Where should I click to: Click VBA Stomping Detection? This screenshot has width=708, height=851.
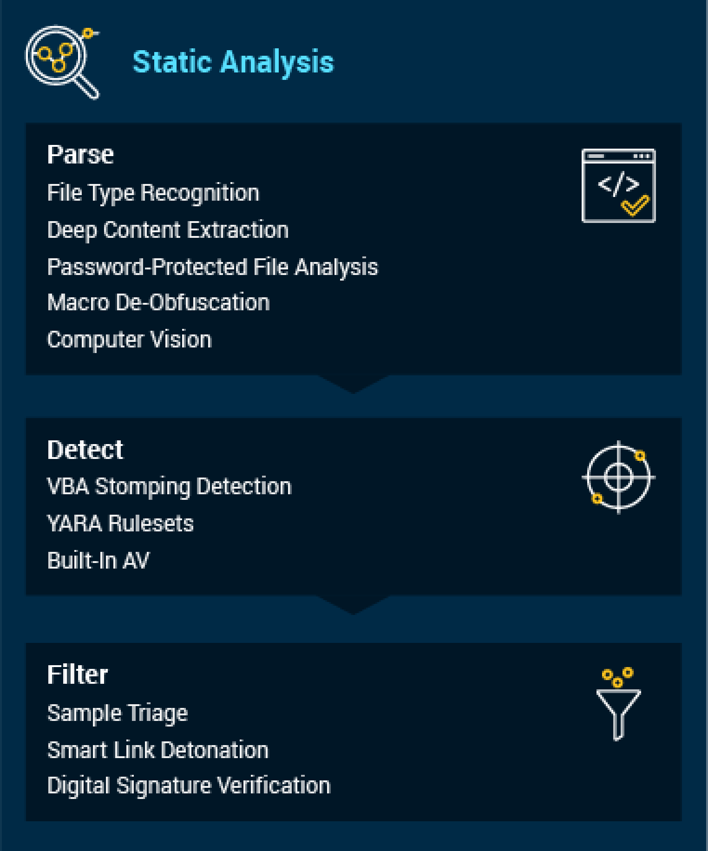[170, 486]
